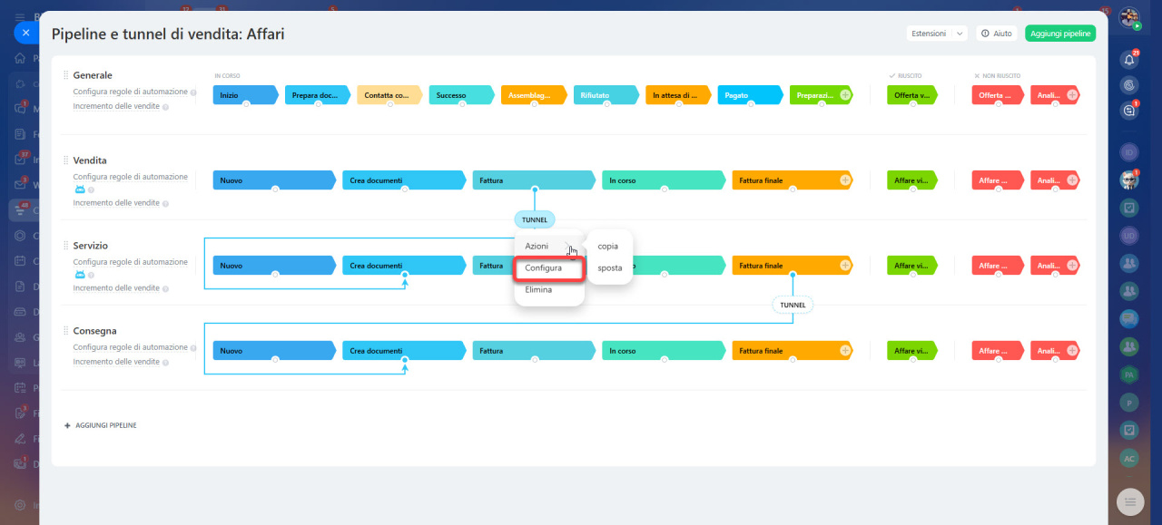Screen dimensions: 1162x525
Task: Click the robot icon under Vendita
Action: tap(80, 190)
